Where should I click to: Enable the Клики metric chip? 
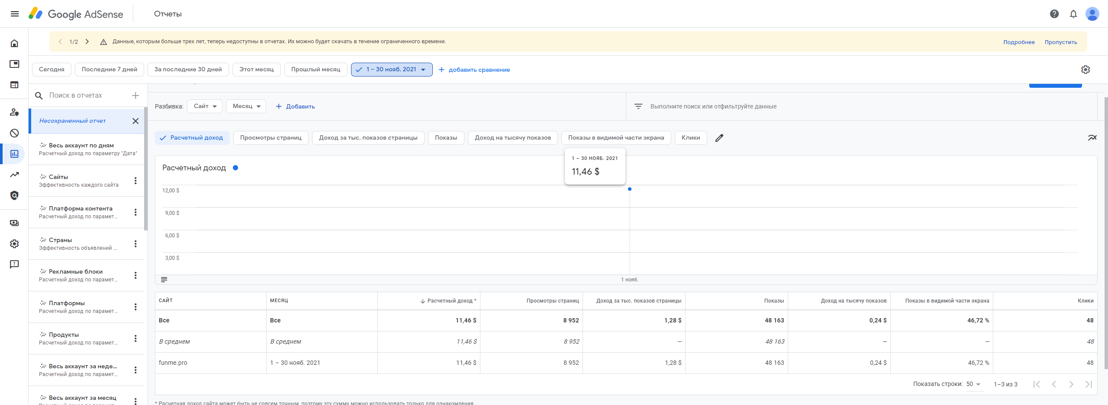[690, 138]
